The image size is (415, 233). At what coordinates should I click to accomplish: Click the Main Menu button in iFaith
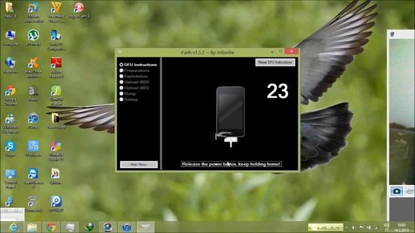tap(139, 164)
